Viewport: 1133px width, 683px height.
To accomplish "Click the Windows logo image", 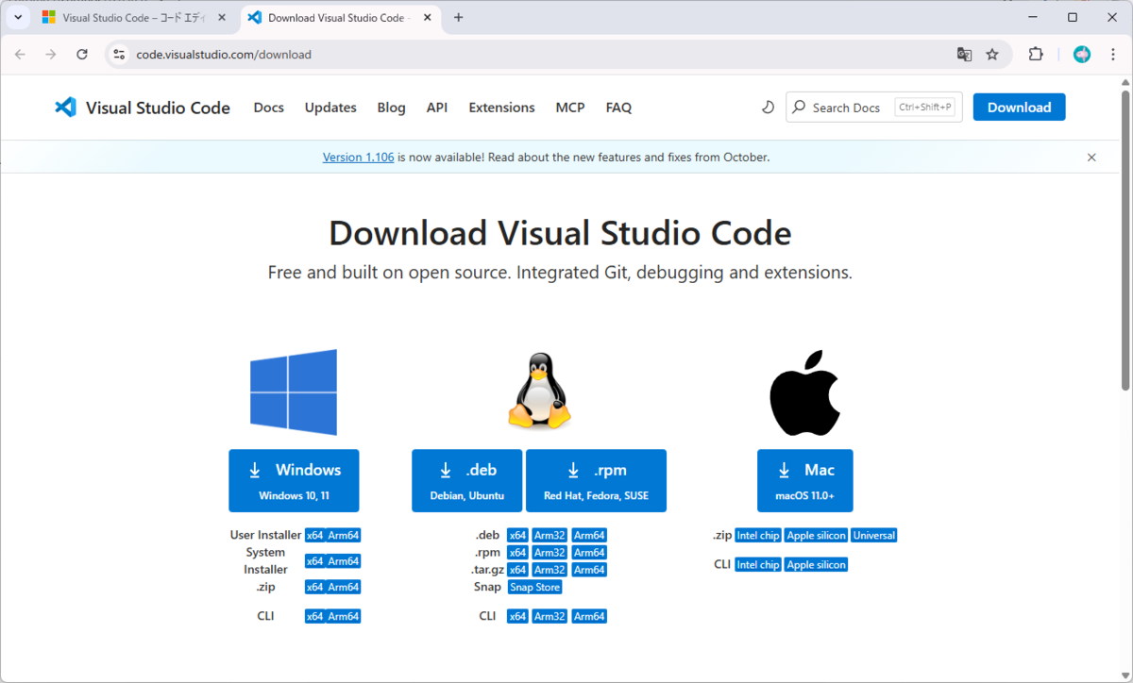I will [x=294, y=392].
